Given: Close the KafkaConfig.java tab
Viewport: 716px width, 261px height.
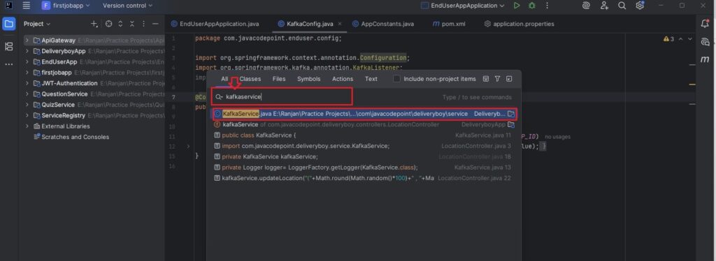Looking at the screenshot, I should [340, 24].
